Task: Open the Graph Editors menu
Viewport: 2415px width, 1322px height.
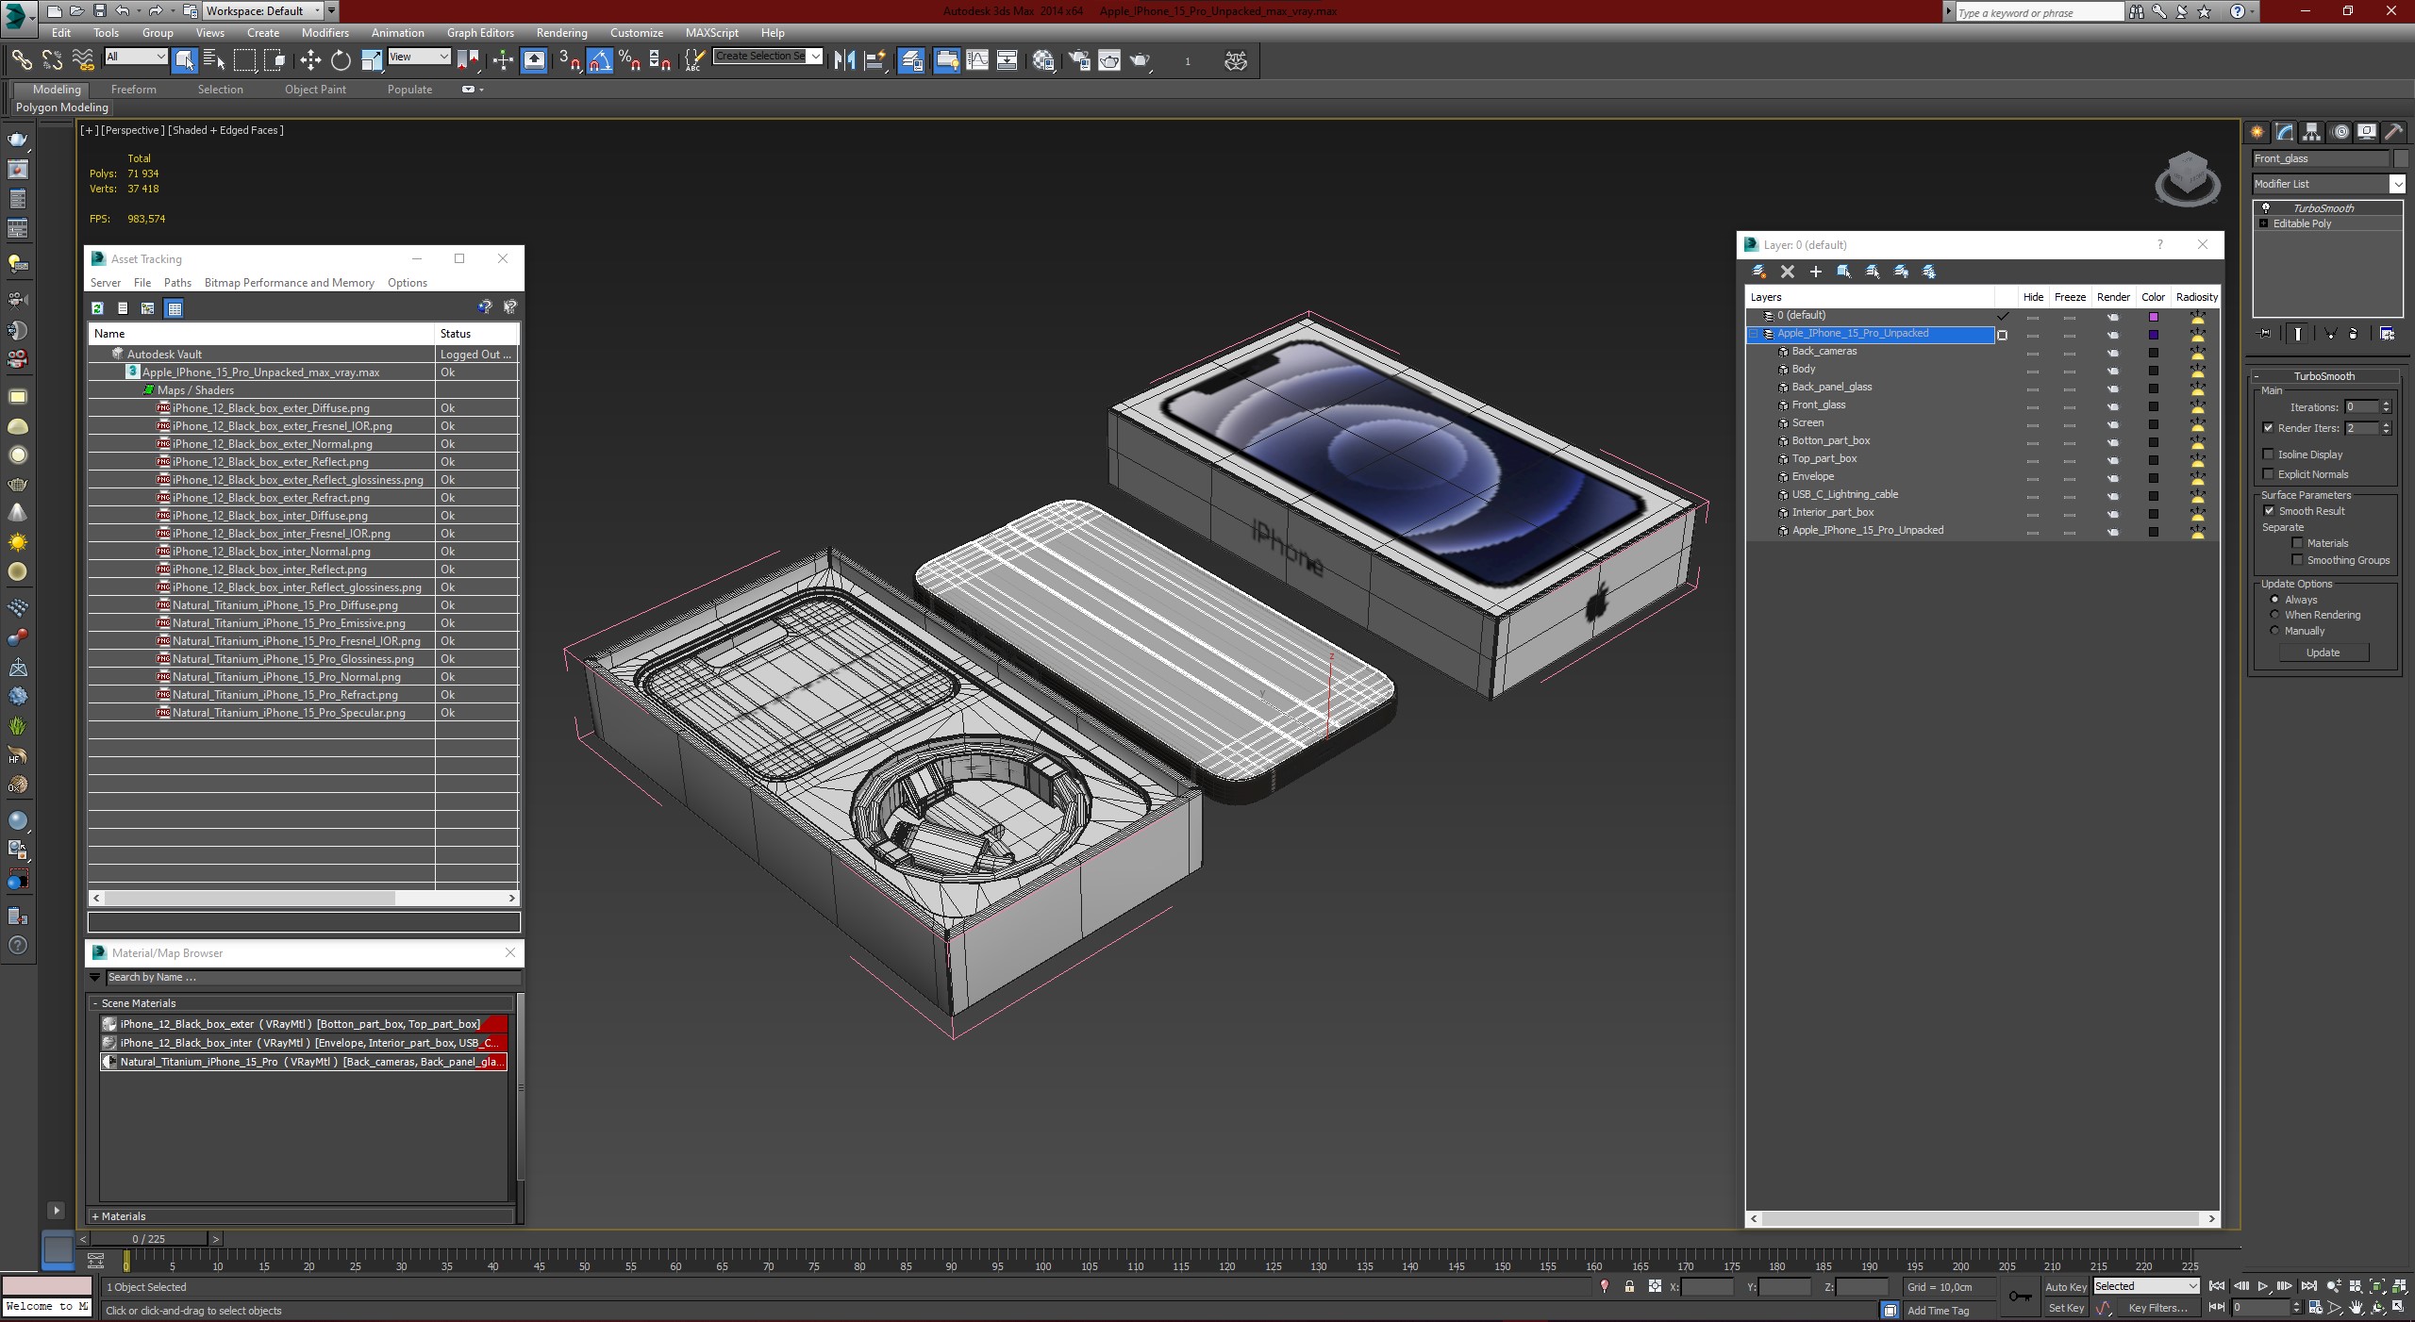Action: click(x=480, y=33)
